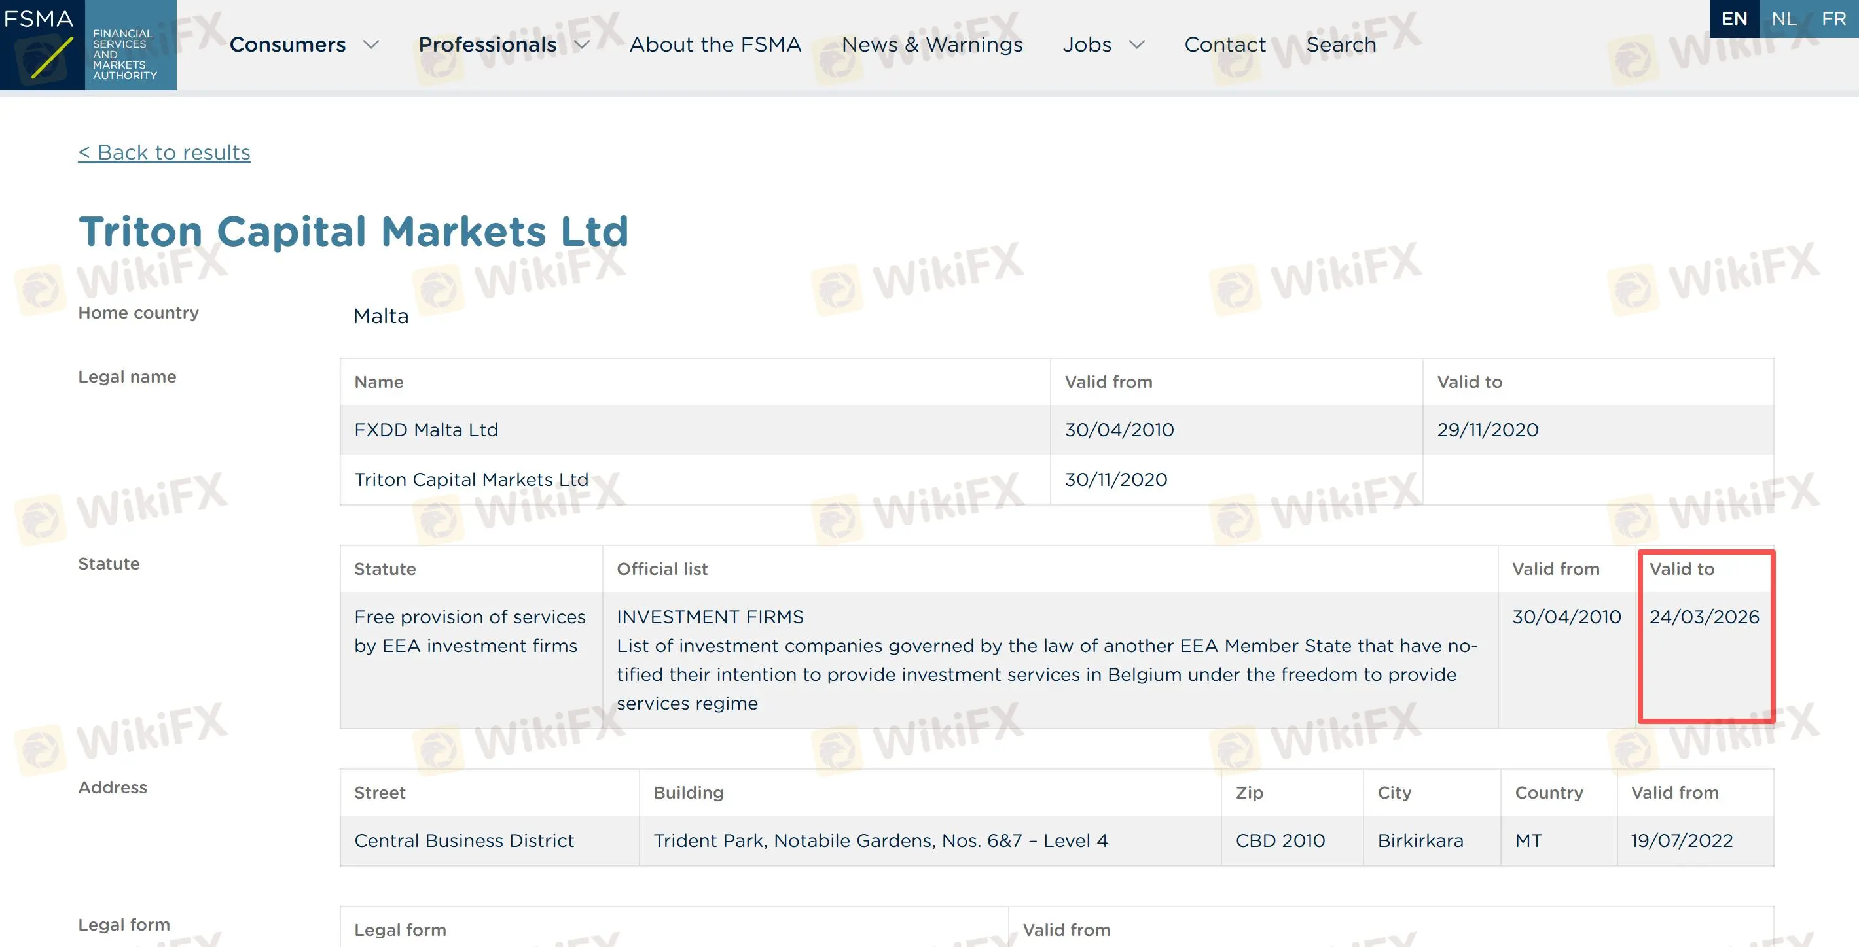1859x947 pixels.
Task: Click FXDD Malta valid-from date 30/04/2010
Action: [x=1119, y=430]
